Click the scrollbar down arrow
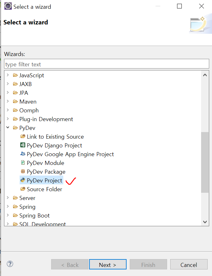The width and height of the screenshot is (212, 276). [x=205, y=222]
